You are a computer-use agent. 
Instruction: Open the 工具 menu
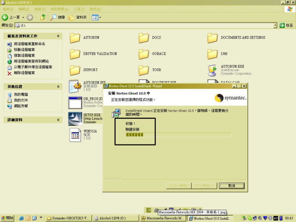tap(79, 9)
